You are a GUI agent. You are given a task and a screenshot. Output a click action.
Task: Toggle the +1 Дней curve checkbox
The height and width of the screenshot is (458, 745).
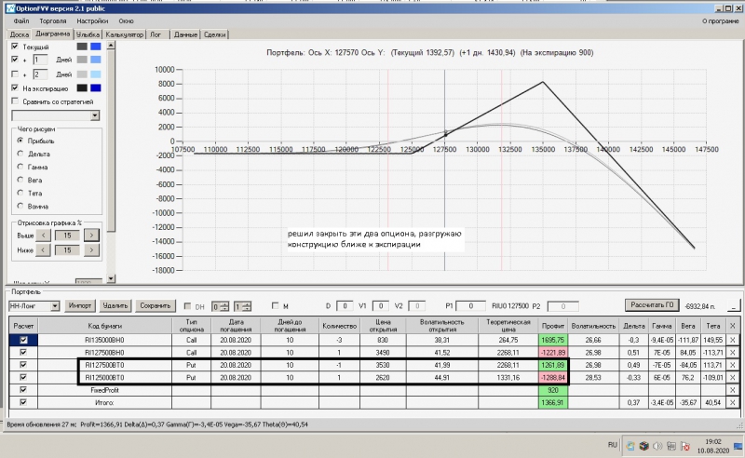15,60
